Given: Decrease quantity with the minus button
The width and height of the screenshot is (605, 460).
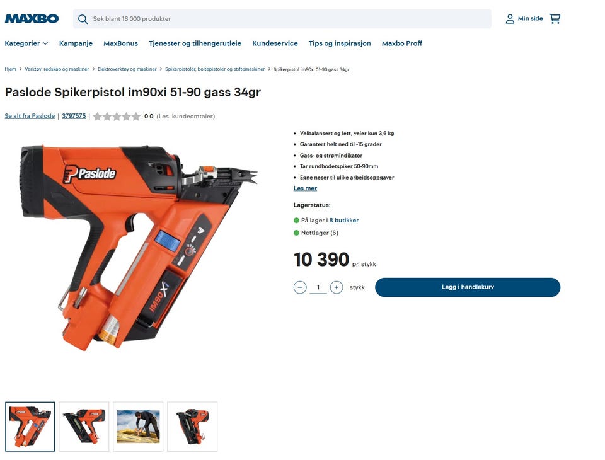Looking at the screenshot, I should (300, 287).
